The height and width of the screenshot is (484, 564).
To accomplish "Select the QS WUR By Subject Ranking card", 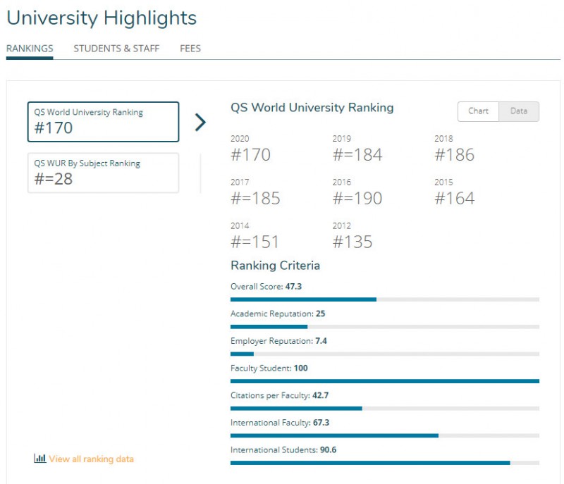I will (103, 173).
